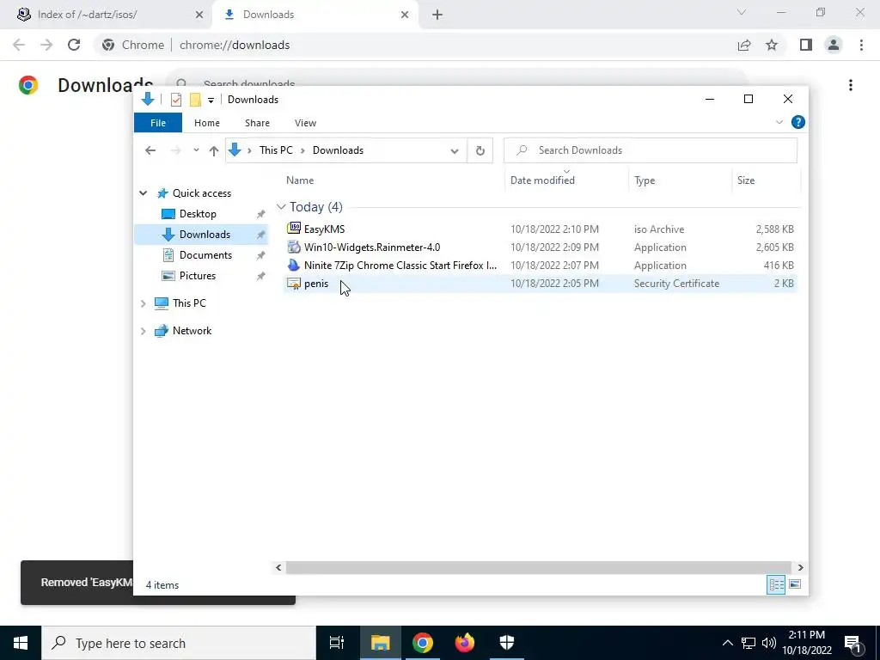This screenshot has height=660, width=880.
Task: Click This PC in the address breadcrumb
Action: (x=276, y=150)
